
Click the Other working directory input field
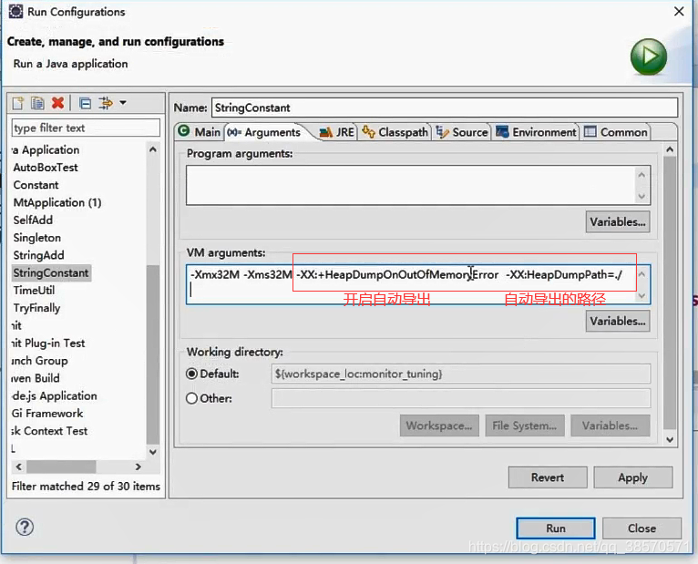[x=461, y=398]
